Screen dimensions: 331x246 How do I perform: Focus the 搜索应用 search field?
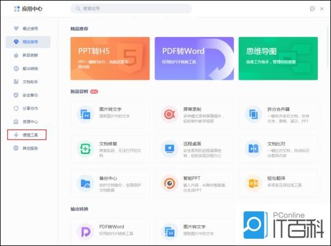click(131, 9)
